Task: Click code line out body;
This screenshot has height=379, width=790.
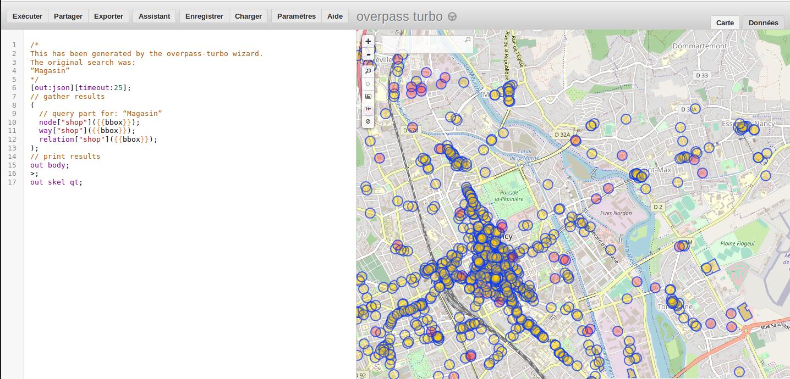Action: click(x=50, y=165)
